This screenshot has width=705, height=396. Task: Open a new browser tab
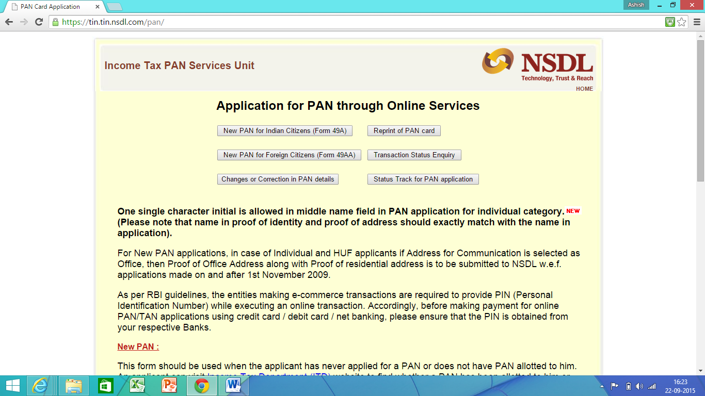[114, 7]
